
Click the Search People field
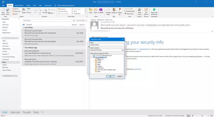tap(130, 9)
